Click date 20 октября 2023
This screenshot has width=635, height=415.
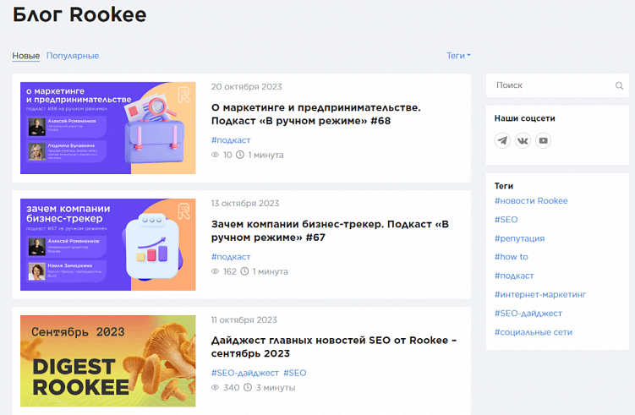247,87
